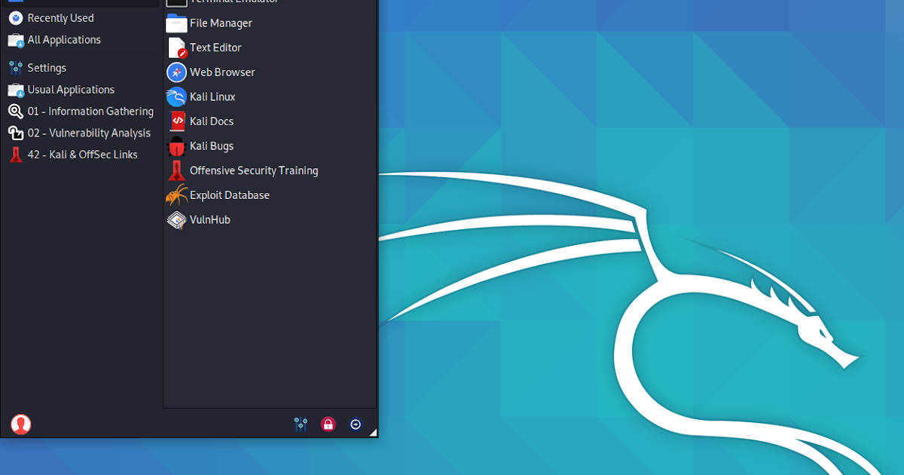Lock the screen with red padlock icon

point(328,424)
